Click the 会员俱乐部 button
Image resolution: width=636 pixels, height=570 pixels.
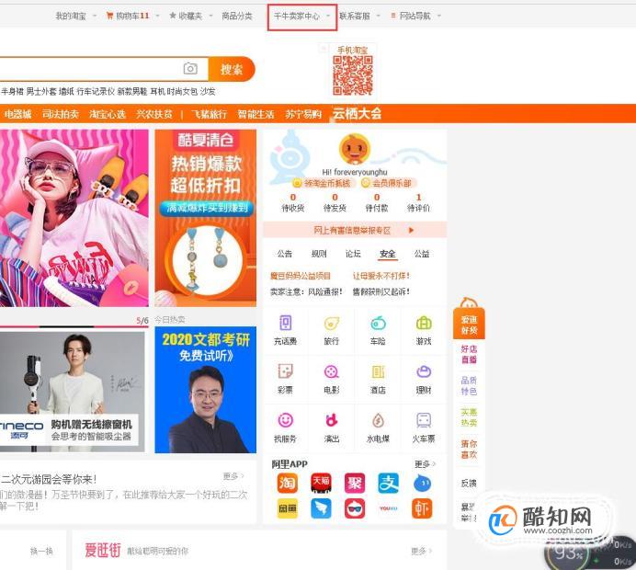389,183
